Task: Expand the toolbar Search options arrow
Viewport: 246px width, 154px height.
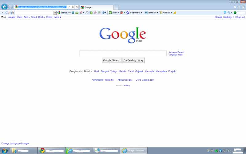Action: [68, 13]
